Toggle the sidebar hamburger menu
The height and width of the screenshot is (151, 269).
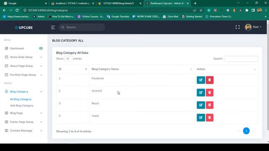pyautogui.click(x=53, y=27)
